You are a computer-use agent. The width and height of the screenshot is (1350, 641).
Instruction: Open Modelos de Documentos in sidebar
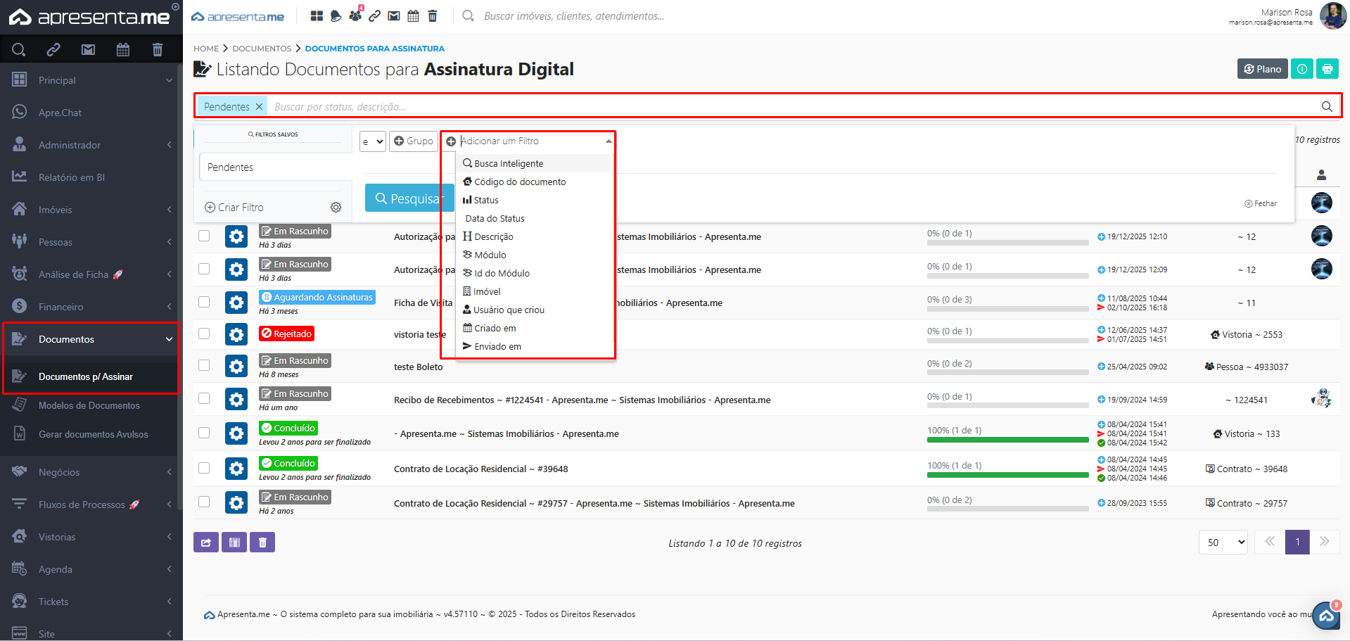point(89,405)
